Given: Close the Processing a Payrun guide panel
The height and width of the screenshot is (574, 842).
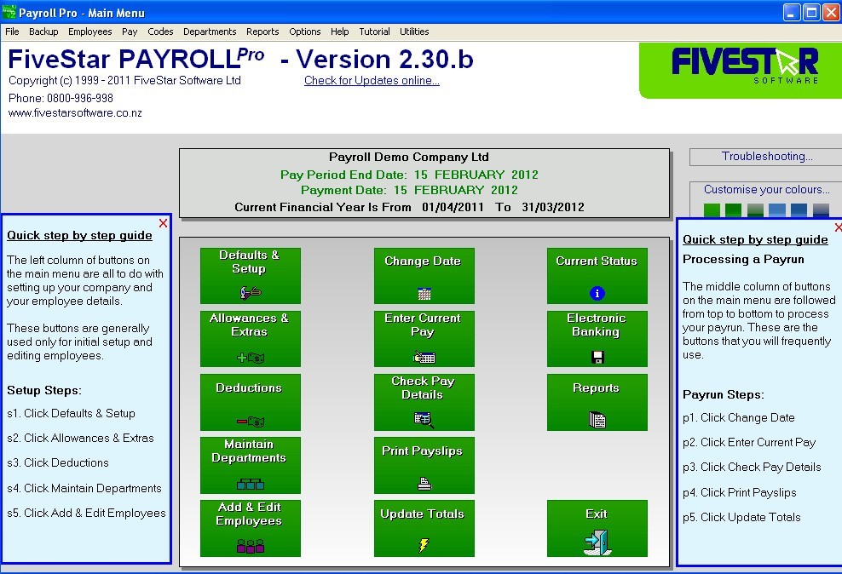Looking at the screenshot, I should (839, 227).
